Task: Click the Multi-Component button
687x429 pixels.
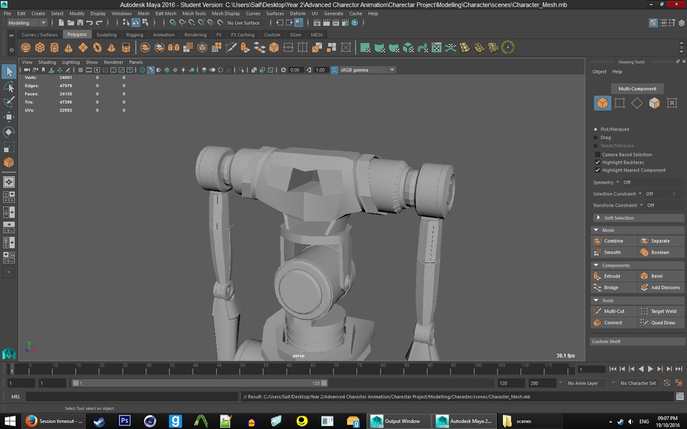Action: [637, 88]
